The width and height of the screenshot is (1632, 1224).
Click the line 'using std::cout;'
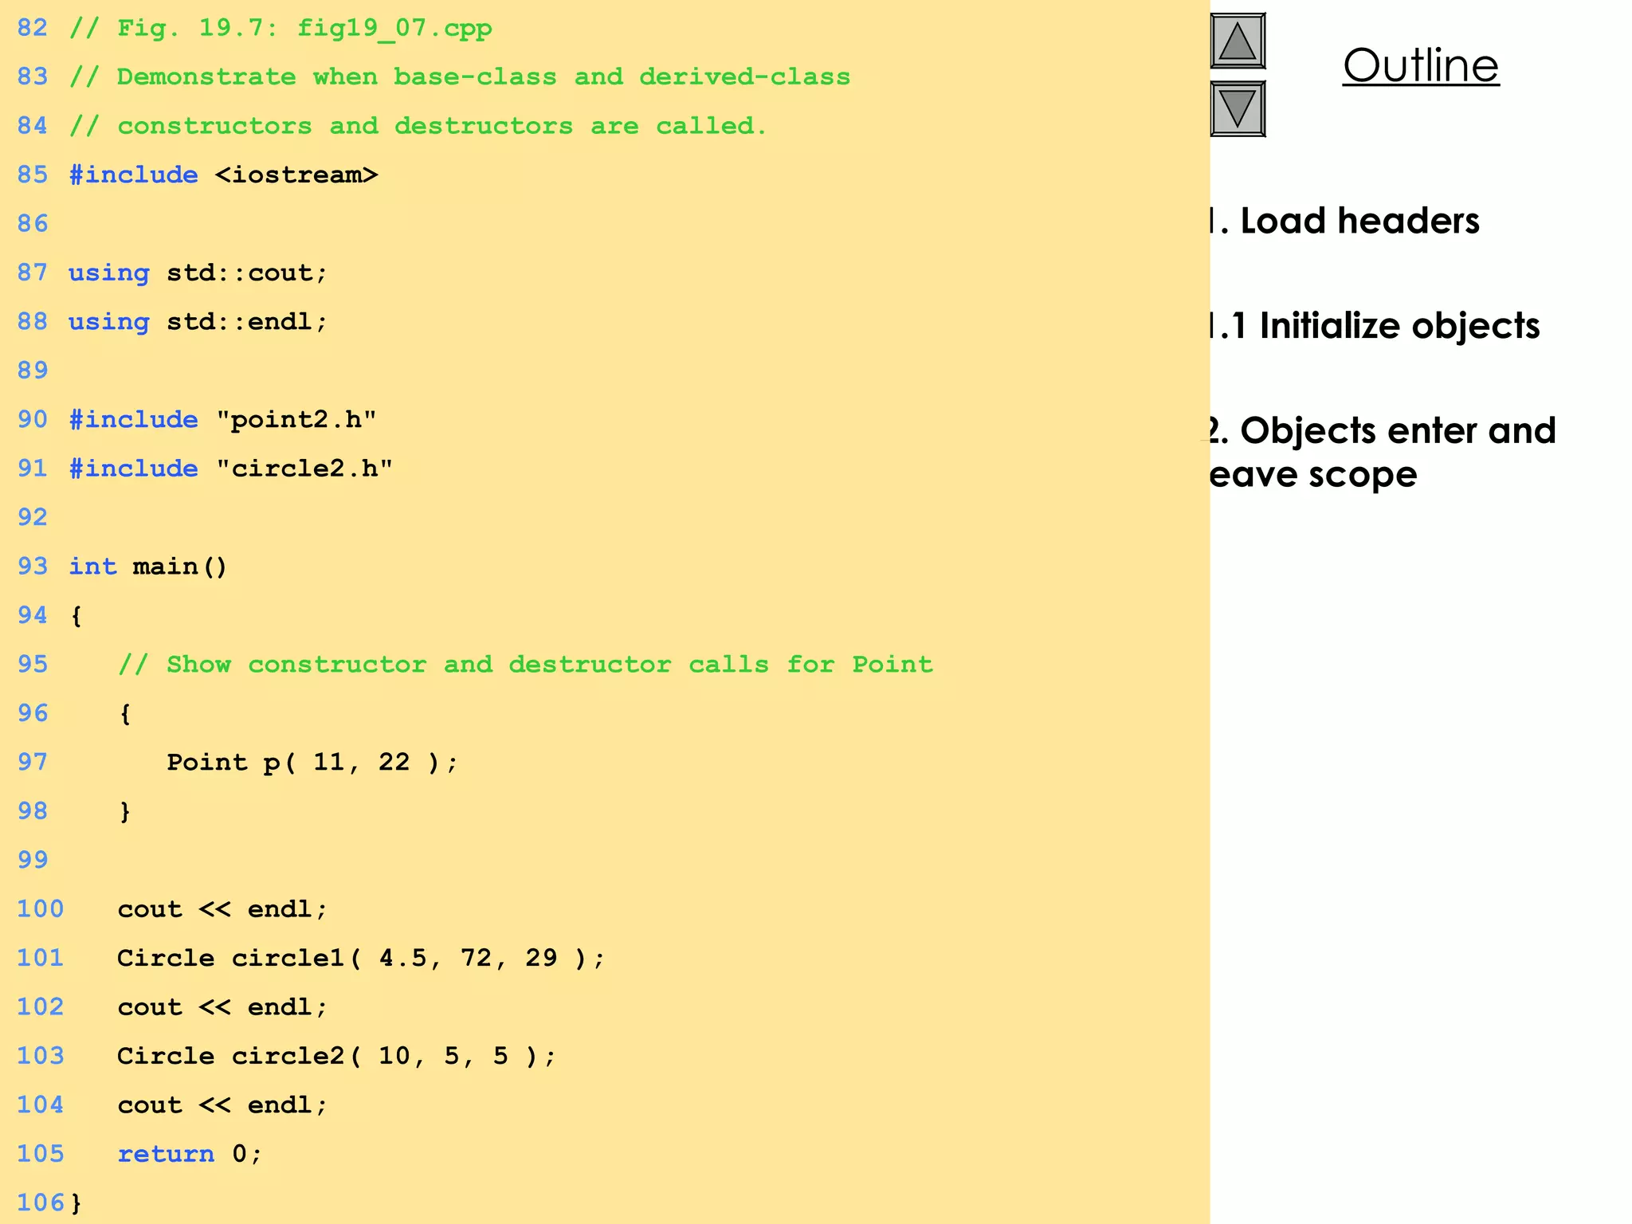click(198, 273)
